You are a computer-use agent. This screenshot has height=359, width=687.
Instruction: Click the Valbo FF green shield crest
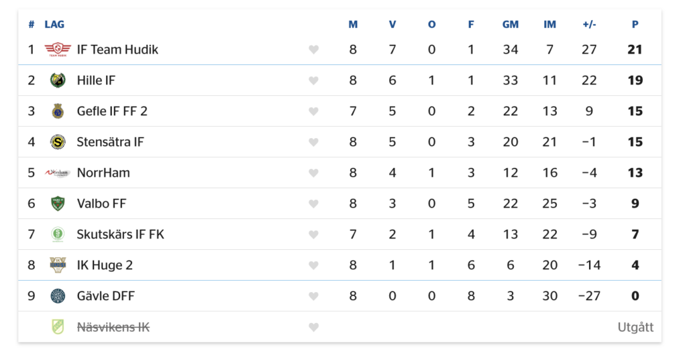[58, 204]
